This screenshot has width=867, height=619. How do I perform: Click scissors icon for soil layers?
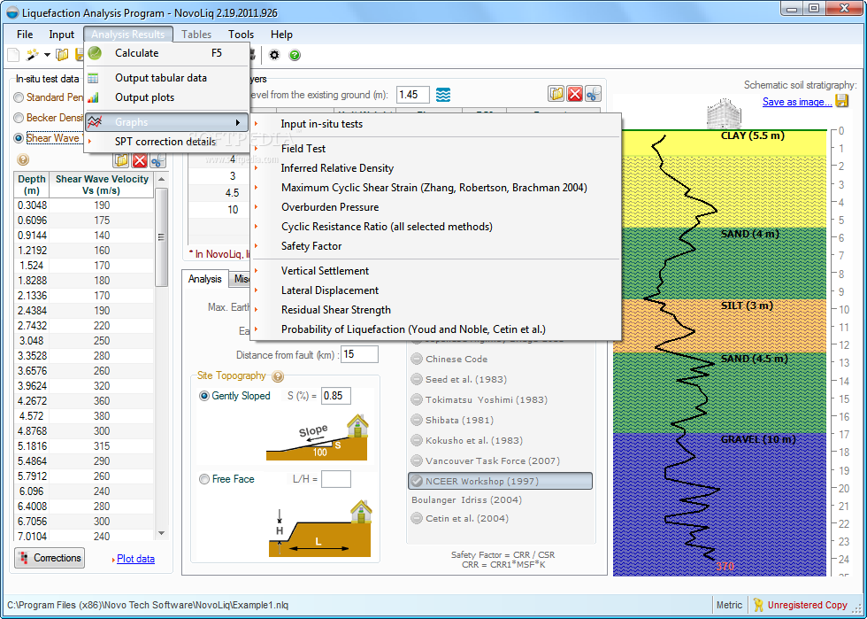593,94
